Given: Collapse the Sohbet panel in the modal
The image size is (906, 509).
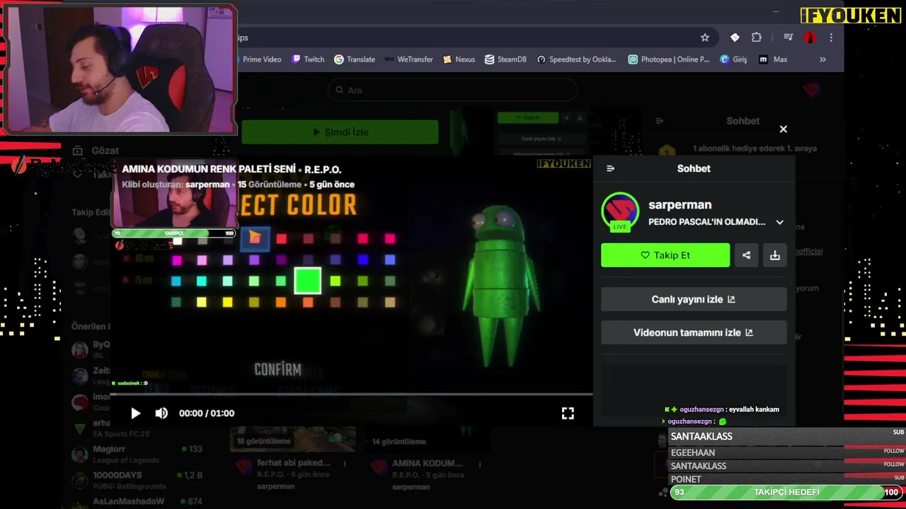Looking at the screenshot, I should point(611,168).
